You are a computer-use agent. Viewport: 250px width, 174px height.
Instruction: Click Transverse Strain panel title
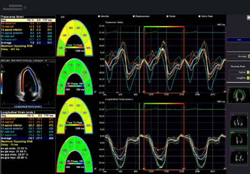point(12,17)
